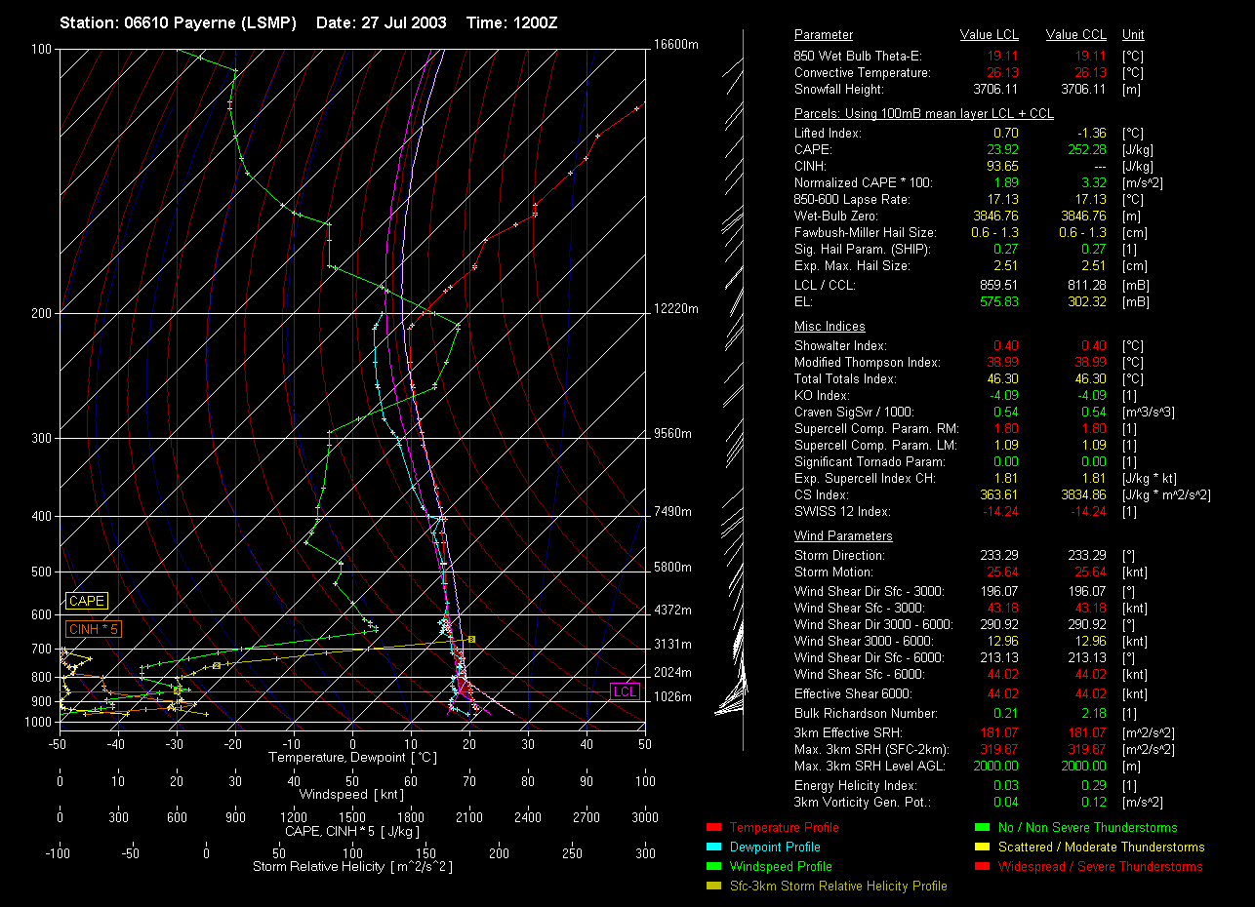Click the 16600m height label
Image resolution: width=1255 pixels, height=907 pixels.
pos(676,45)
